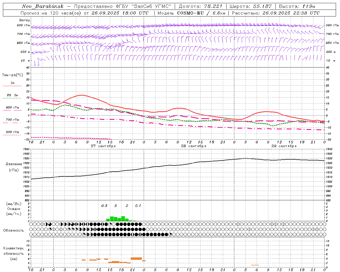Click the 'Осадки' precipitation label
340x272 pixels.
point(14,209)
